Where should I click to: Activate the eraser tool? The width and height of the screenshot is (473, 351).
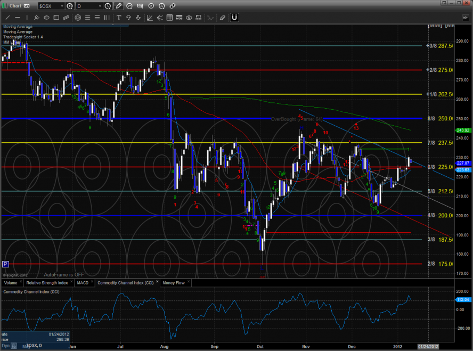coord(222,18)
